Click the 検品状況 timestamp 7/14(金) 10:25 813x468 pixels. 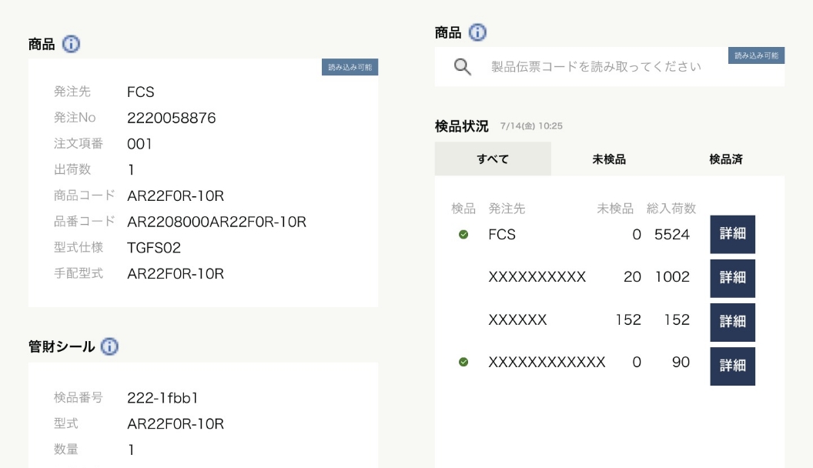(531, 126)
